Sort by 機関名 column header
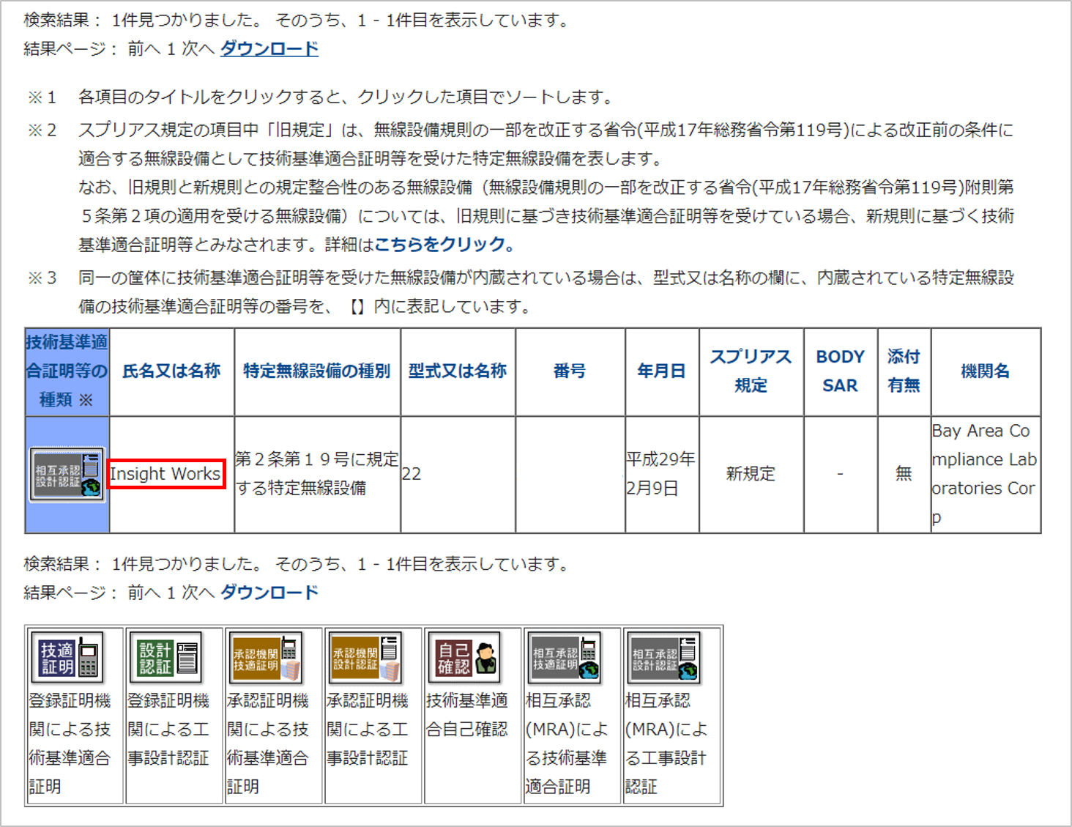1072x827 pixels. 985,371
